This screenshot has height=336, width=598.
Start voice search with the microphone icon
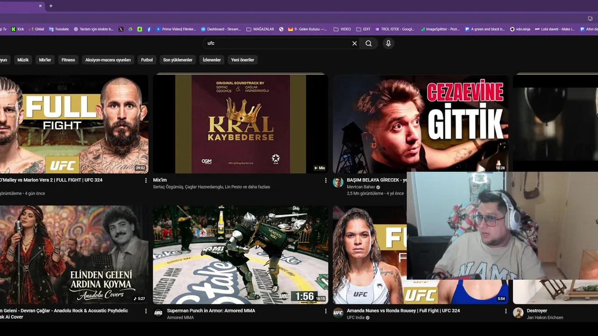(x=388, y=43)
